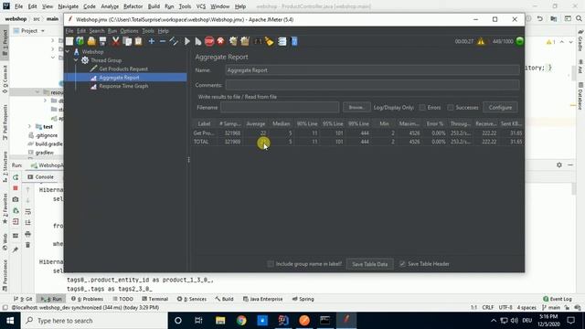
Task: Click the trash Clear All icon in Run console
Action: tap(27, 245)
